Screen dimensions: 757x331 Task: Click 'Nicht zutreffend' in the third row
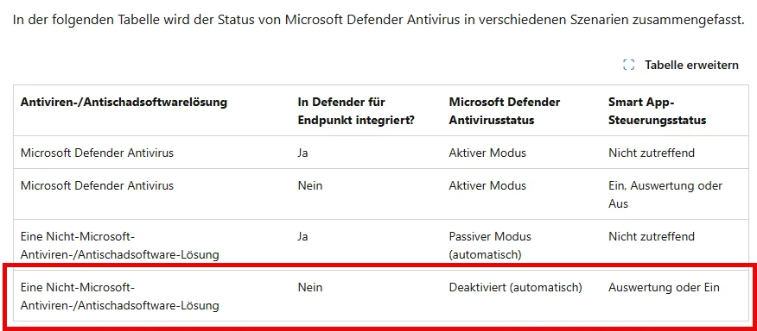click(x=652, y=236)
